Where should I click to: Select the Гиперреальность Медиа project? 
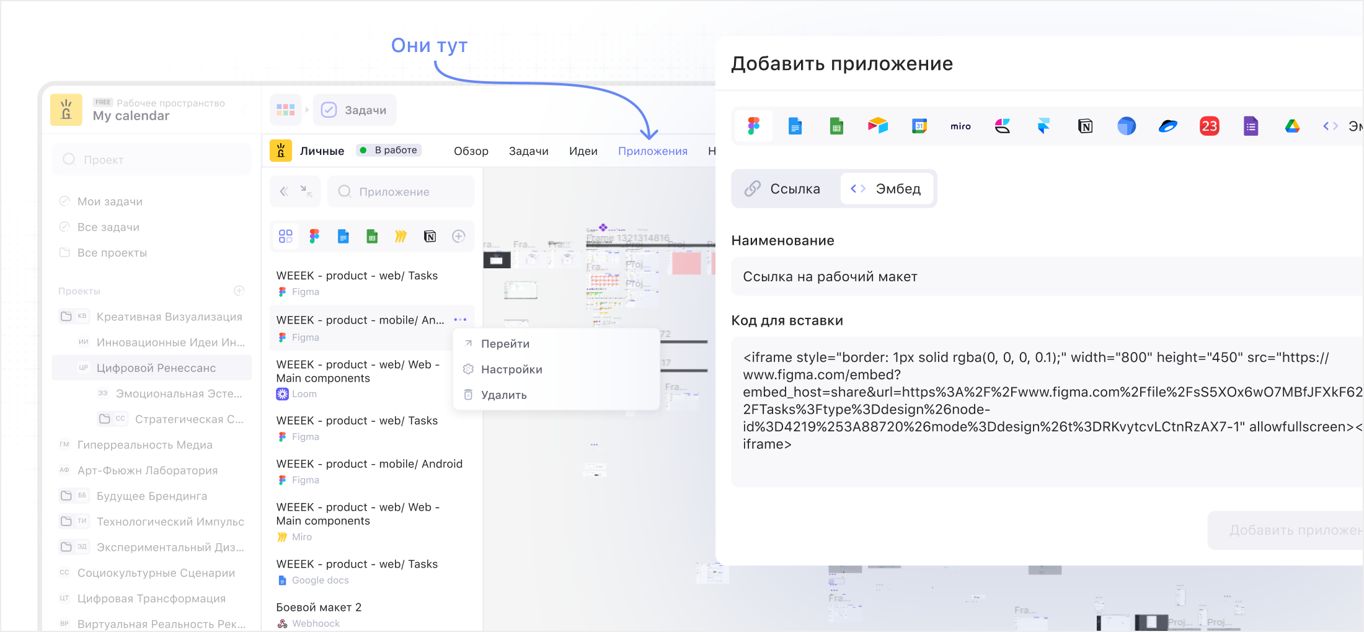click(152, 444)
